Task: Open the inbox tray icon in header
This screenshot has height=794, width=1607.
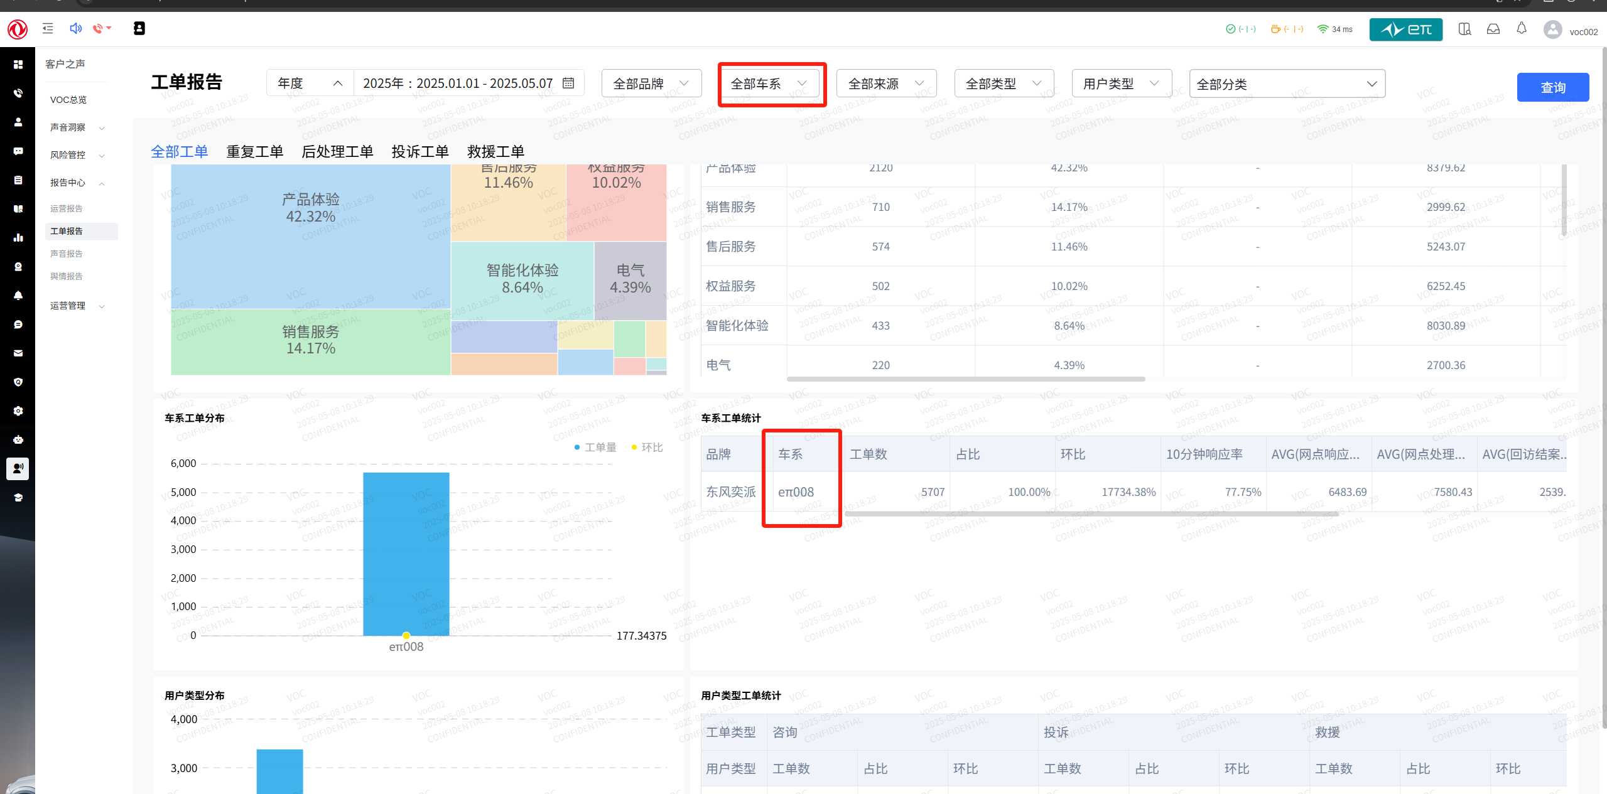Action: [1493, 29]
